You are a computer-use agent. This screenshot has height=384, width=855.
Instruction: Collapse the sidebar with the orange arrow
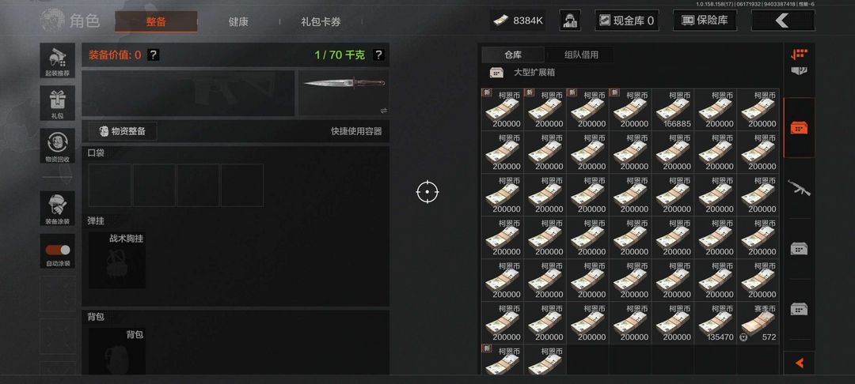coord(799,363)
